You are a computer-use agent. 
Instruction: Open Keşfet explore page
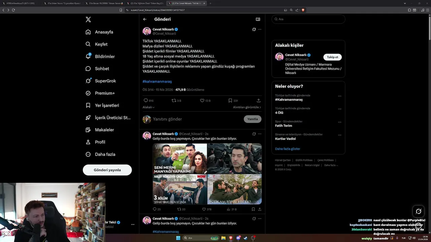97,44
